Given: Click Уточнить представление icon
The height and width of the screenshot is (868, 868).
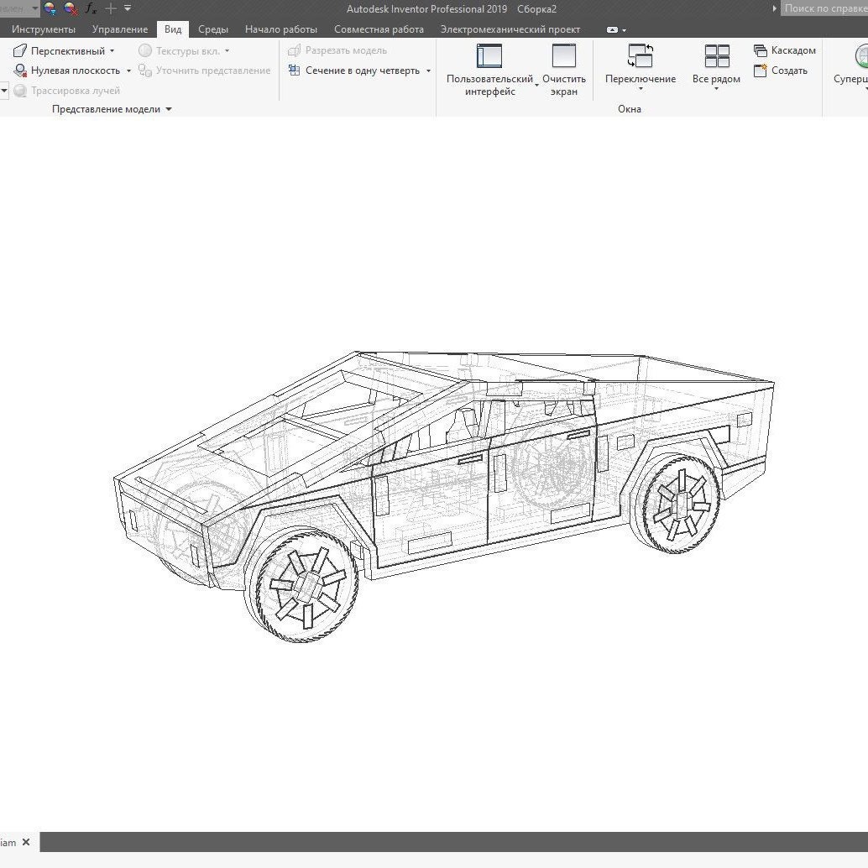Looking at the screenshot, I should pyautogui.click(x=145, y=71).
